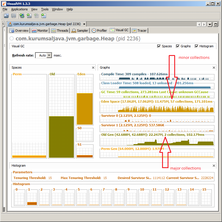Open the Window menu

pos(57,9)
